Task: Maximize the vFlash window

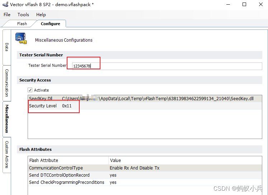Action: (244, 4)
